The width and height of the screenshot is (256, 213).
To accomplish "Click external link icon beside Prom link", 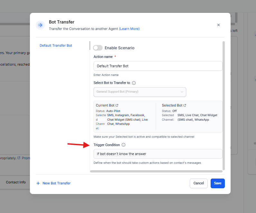I will tap(19, 158).
